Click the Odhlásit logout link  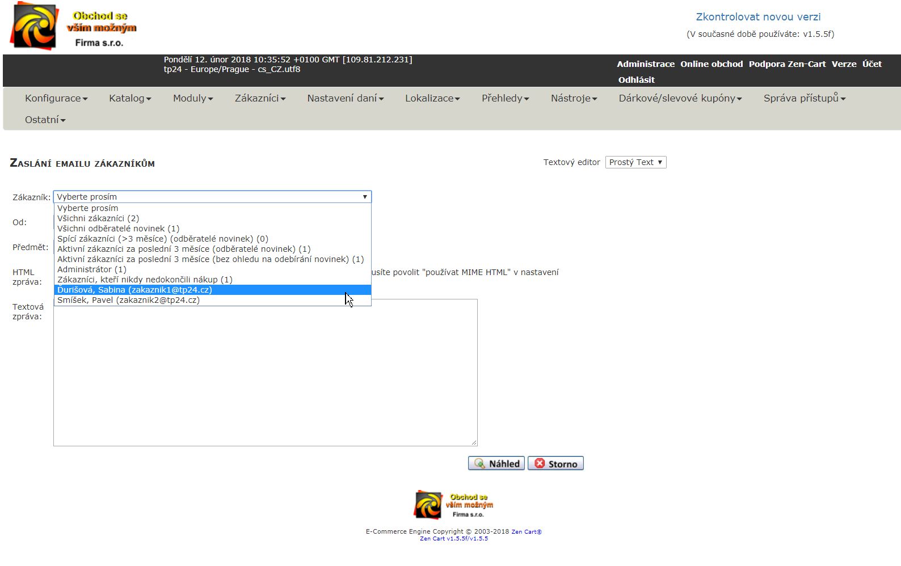[x=636, y=80]
